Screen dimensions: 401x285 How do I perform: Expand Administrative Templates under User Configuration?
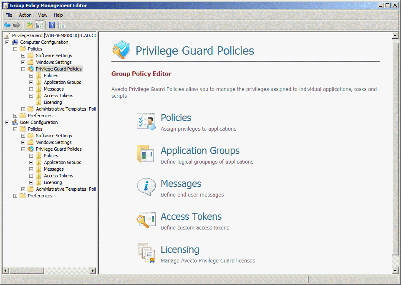(23, 189)
